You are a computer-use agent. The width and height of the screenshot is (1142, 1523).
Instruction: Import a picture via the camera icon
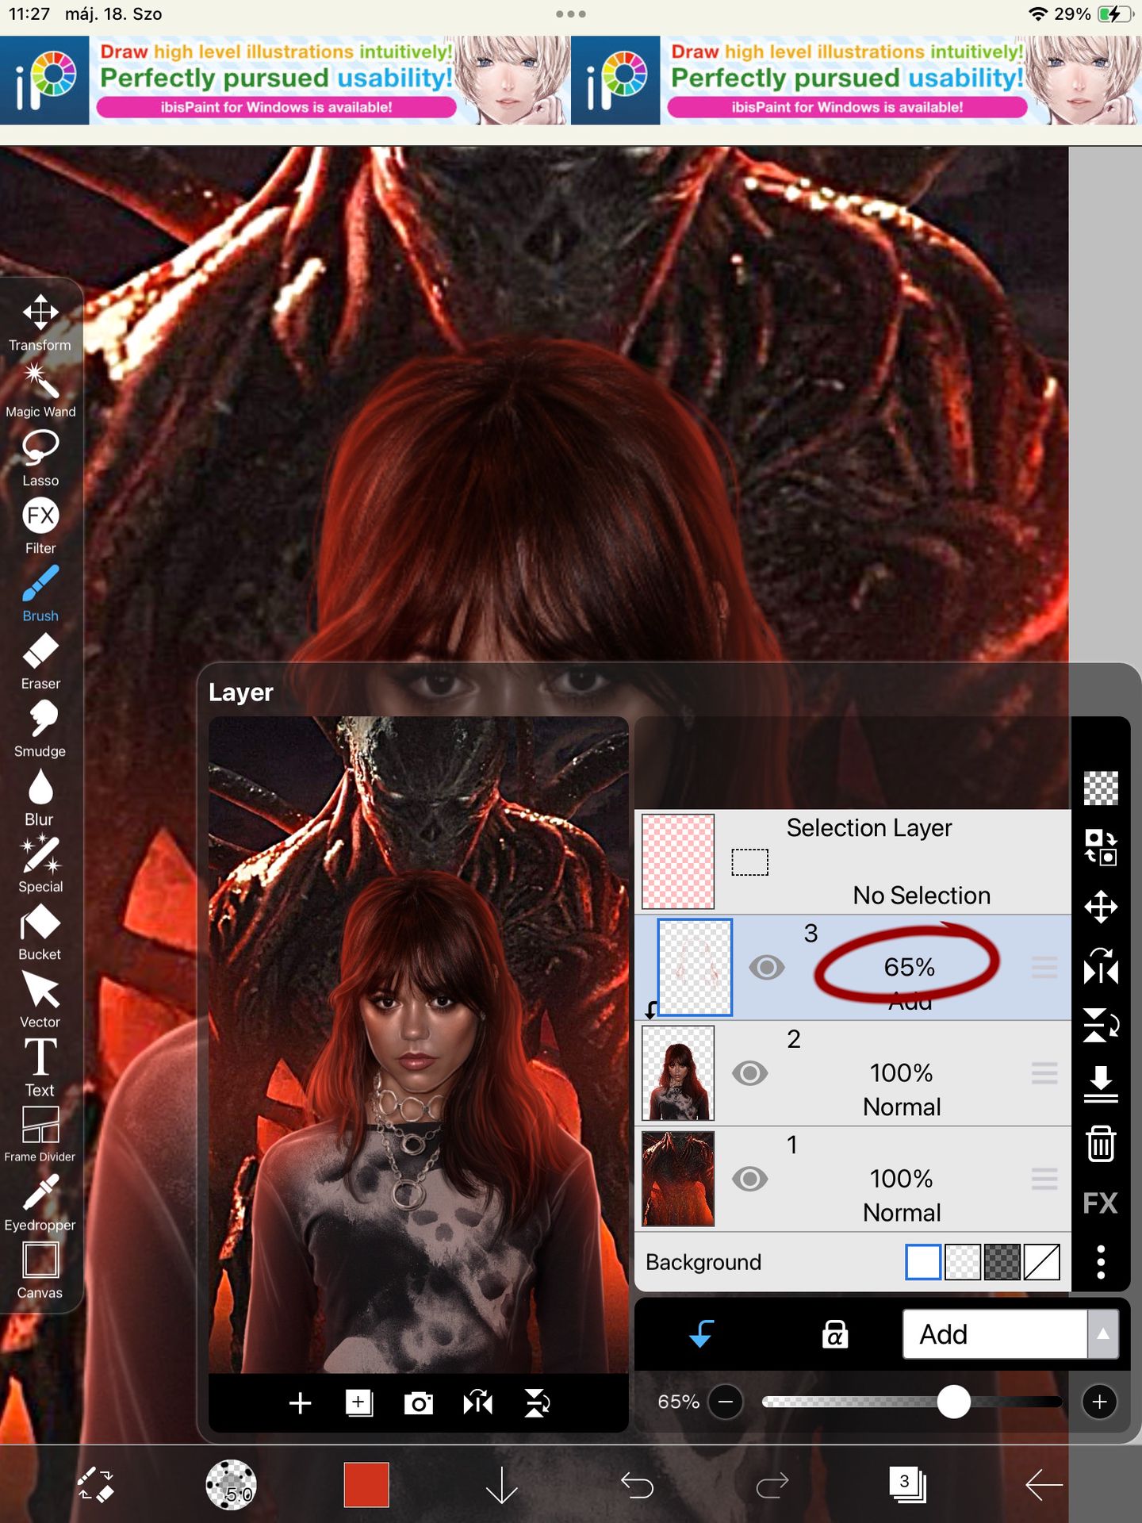pyautogui.click(x=419, y=1402)
